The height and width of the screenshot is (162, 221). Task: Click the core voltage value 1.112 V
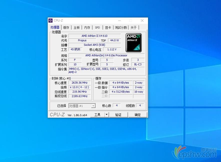112,49
